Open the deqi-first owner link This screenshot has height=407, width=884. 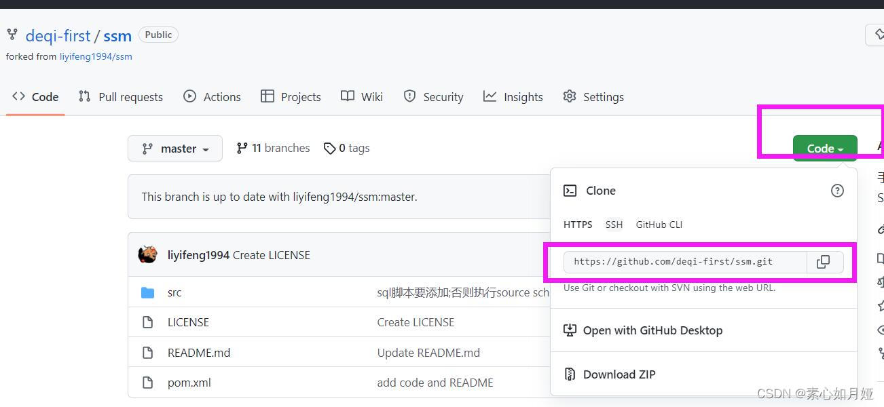(58, 36)
